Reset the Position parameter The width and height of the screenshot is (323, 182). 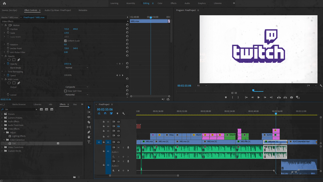[127, 29]
